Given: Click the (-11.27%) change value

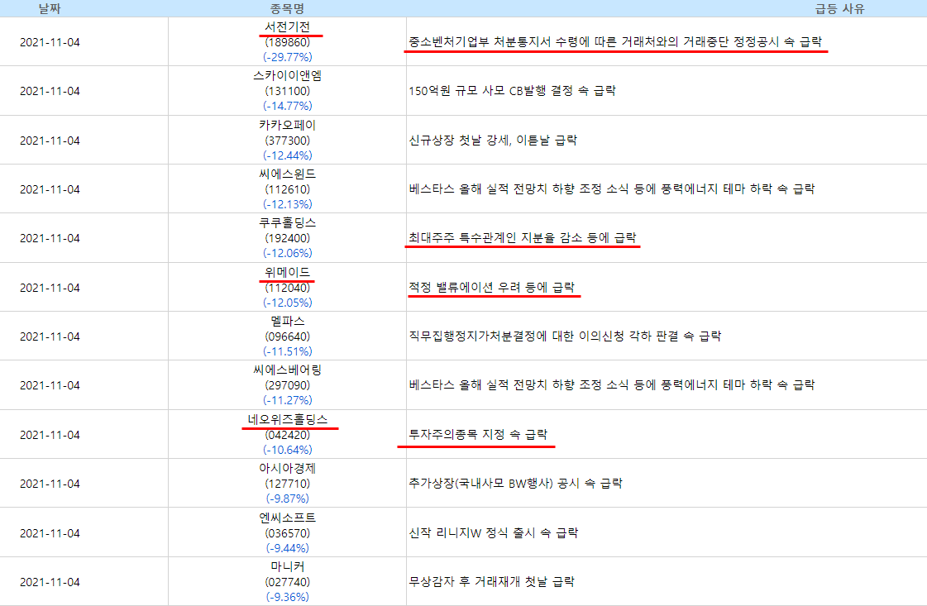Looking at the screenshot, I should [287, 400].
